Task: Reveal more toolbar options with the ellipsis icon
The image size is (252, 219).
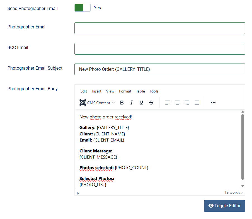Action: click(213, 103)
